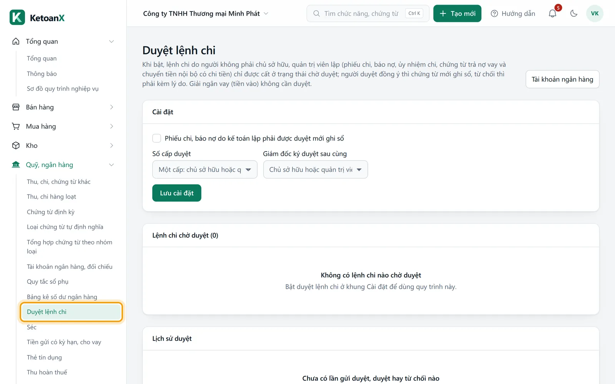Select the Duyệt lệnh chi sidebar item

click(71, 312)
